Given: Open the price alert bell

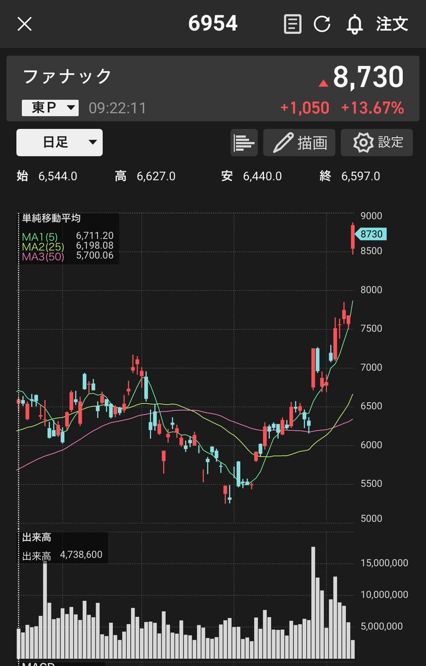Looking at the screenshot, I should (354, 24).
